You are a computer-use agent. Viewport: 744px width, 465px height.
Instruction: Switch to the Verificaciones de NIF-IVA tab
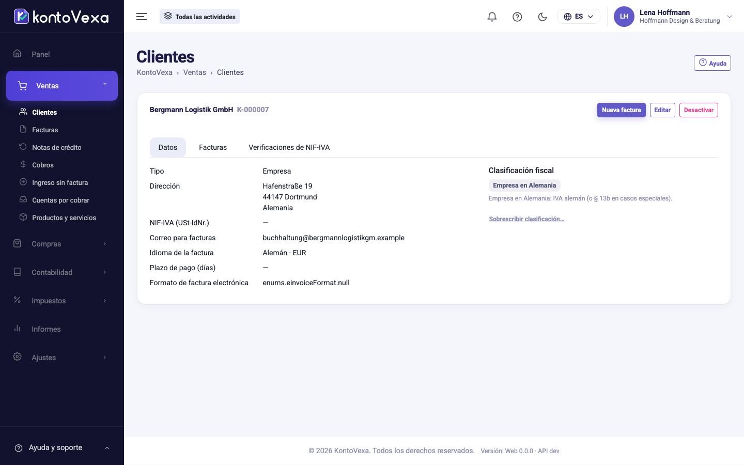click(289, 147)
